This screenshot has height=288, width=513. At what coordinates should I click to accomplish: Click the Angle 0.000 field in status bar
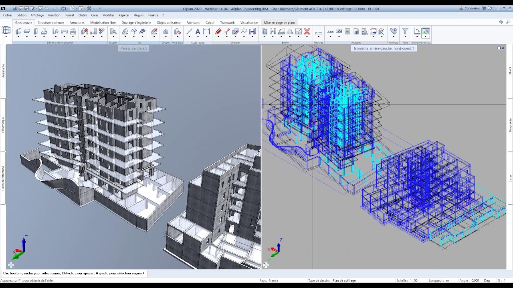[x=475, y=280]
